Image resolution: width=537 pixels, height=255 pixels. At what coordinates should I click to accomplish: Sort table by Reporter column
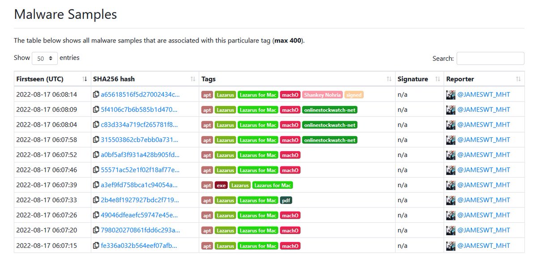tap(484, 79)
